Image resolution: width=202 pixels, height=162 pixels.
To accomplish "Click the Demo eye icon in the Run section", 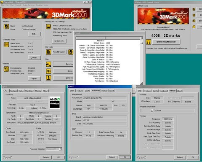I will (48, 71).
